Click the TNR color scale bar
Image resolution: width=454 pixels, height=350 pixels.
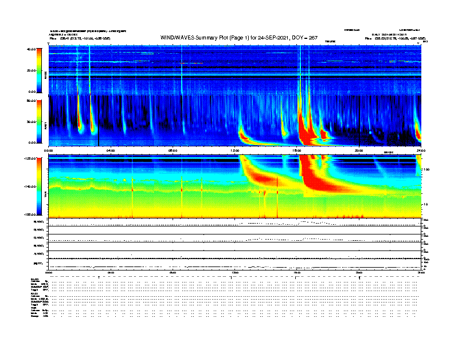pyautogui.click(x=39, y=186)
